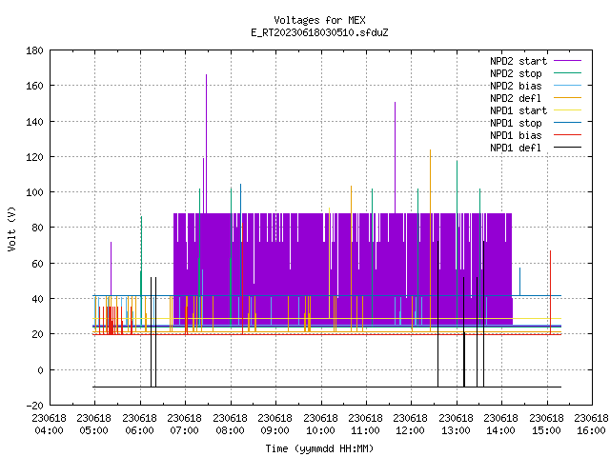The height and width of the screenshot is (457, 610).
Task: Click the x-axis tick label 06:00
Action: pos(140,430)
